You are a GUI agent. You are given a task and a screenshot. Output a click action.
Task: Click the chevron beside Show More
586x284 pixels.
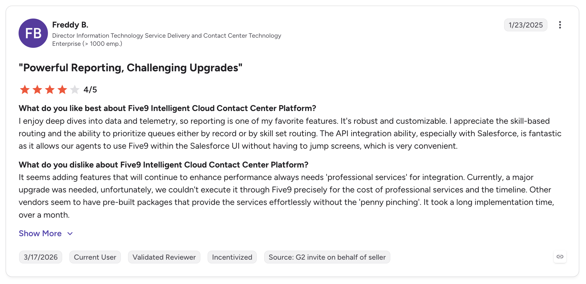coord(70,234)
